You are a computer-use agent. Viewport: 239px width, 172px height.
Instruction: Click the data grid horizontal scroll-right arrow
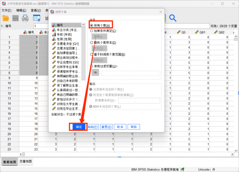click(x=232, y=154)
